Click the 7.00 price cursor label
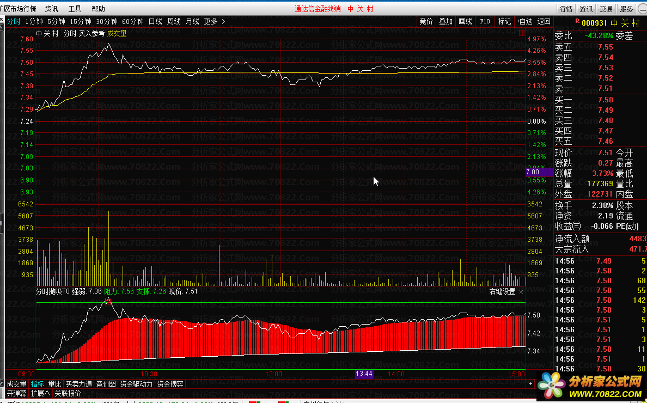The height and width of the screenshot is (403, 647). [539, 172]
